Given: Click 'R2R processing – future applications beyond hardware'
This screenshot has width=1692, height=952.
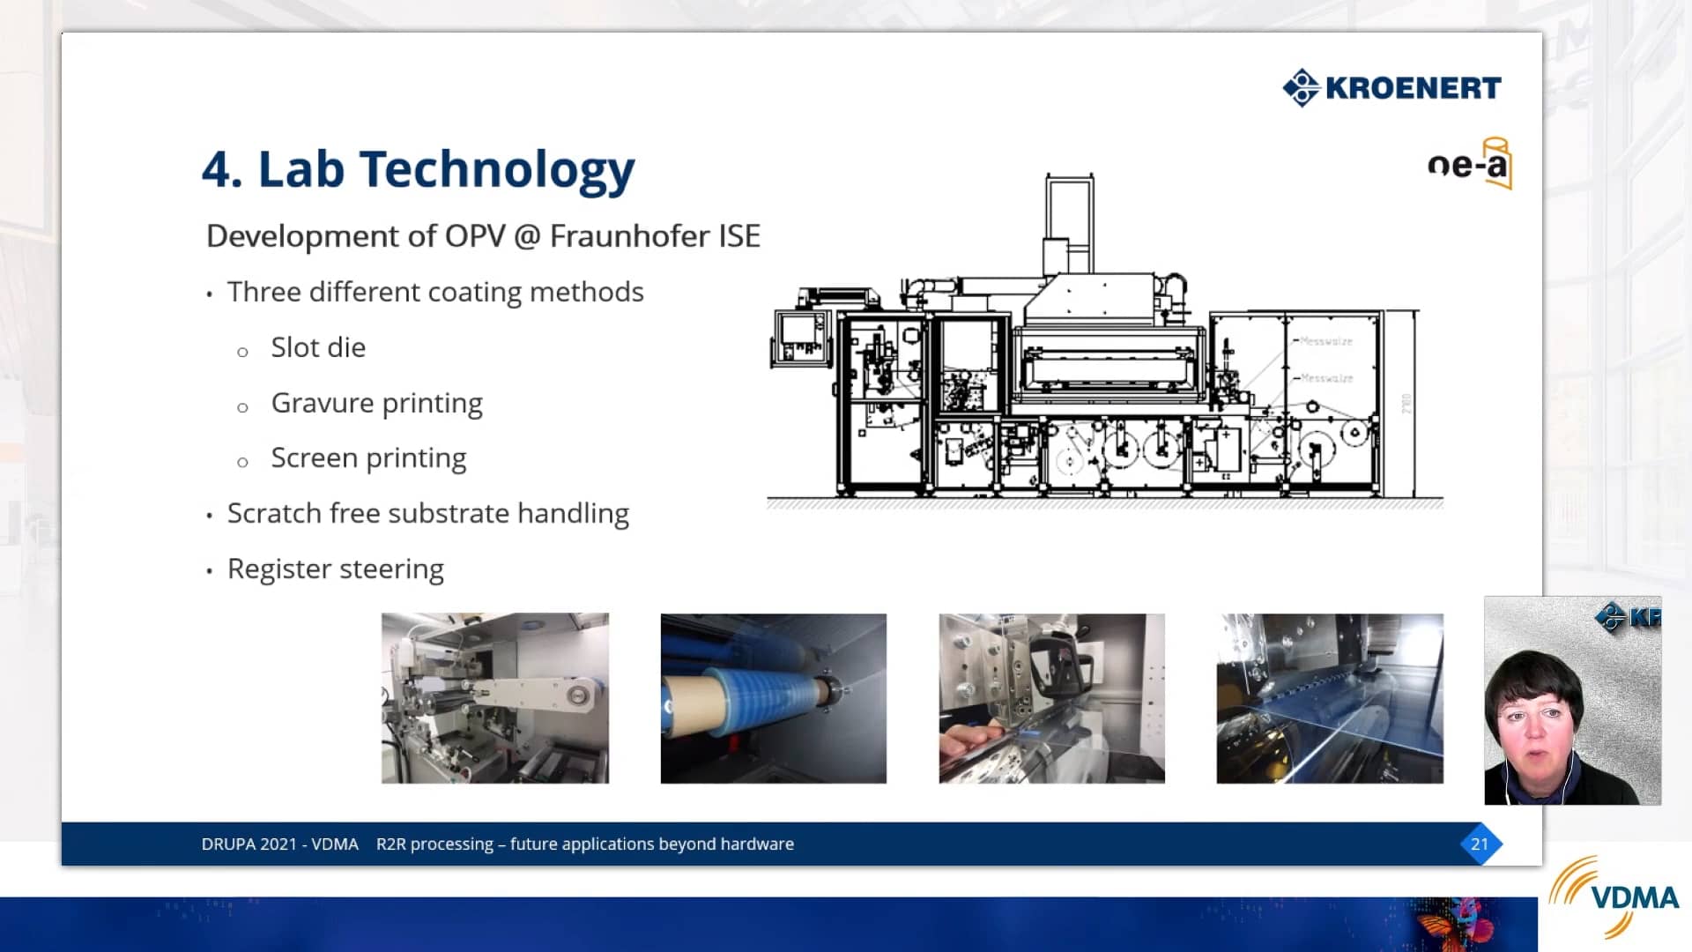Looking at the screenshot, I should (586, 844).
